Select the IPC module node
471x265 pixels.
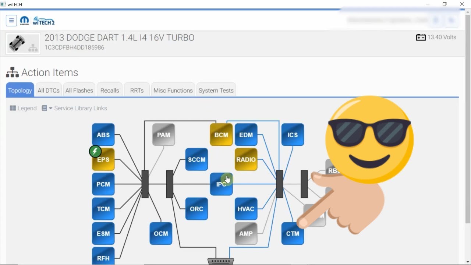pos(221,184)
